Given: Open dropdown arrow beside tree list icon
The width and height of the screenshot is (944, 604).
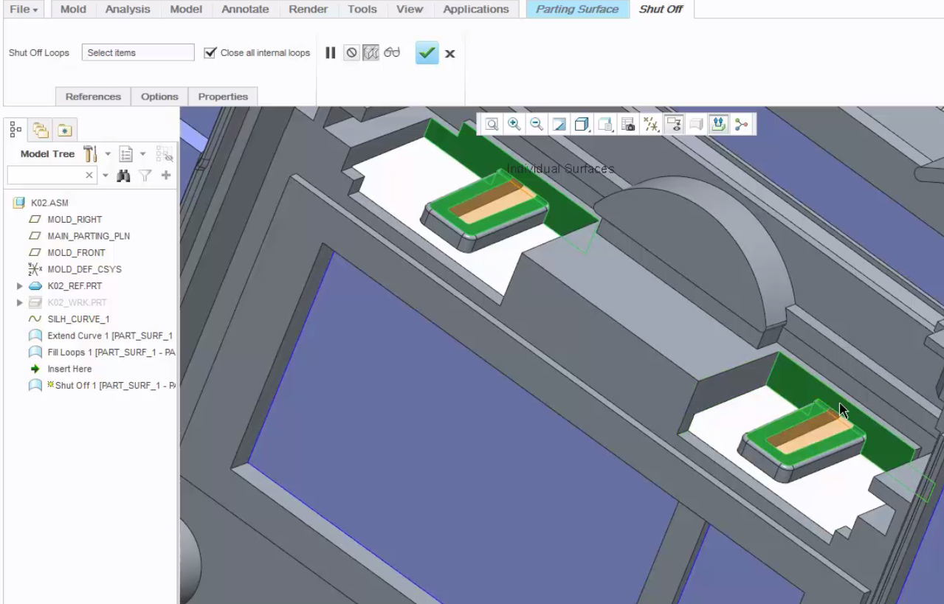Looking at the screenshot, I should click(143, 153).
